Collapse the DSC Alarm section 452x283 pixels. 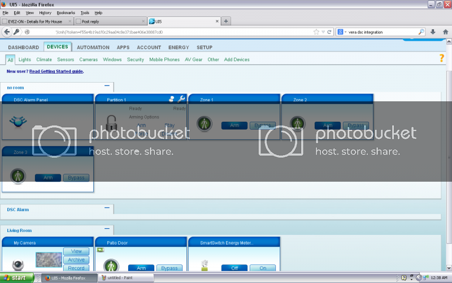point(107,208)
